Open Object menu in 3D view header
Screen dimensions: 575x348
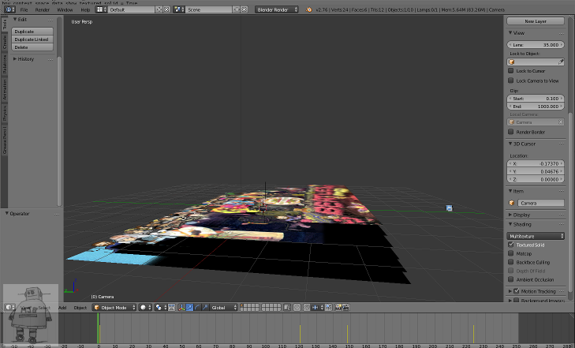[80, 307]
